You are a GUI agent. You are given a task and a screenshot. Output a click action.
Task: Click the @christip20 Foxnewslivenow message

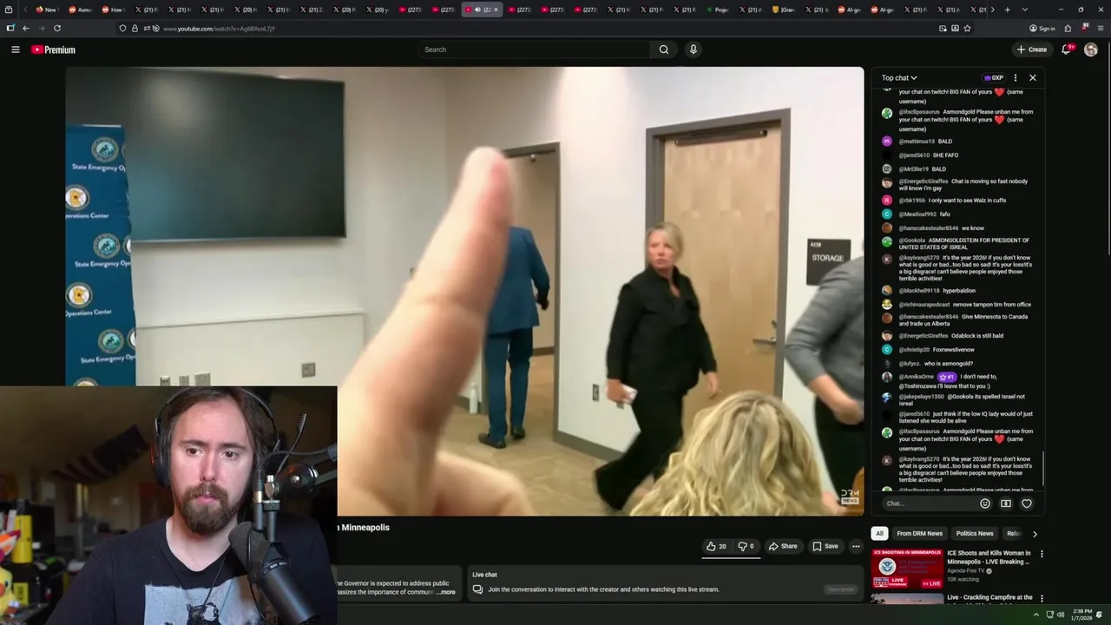(937, 350)
